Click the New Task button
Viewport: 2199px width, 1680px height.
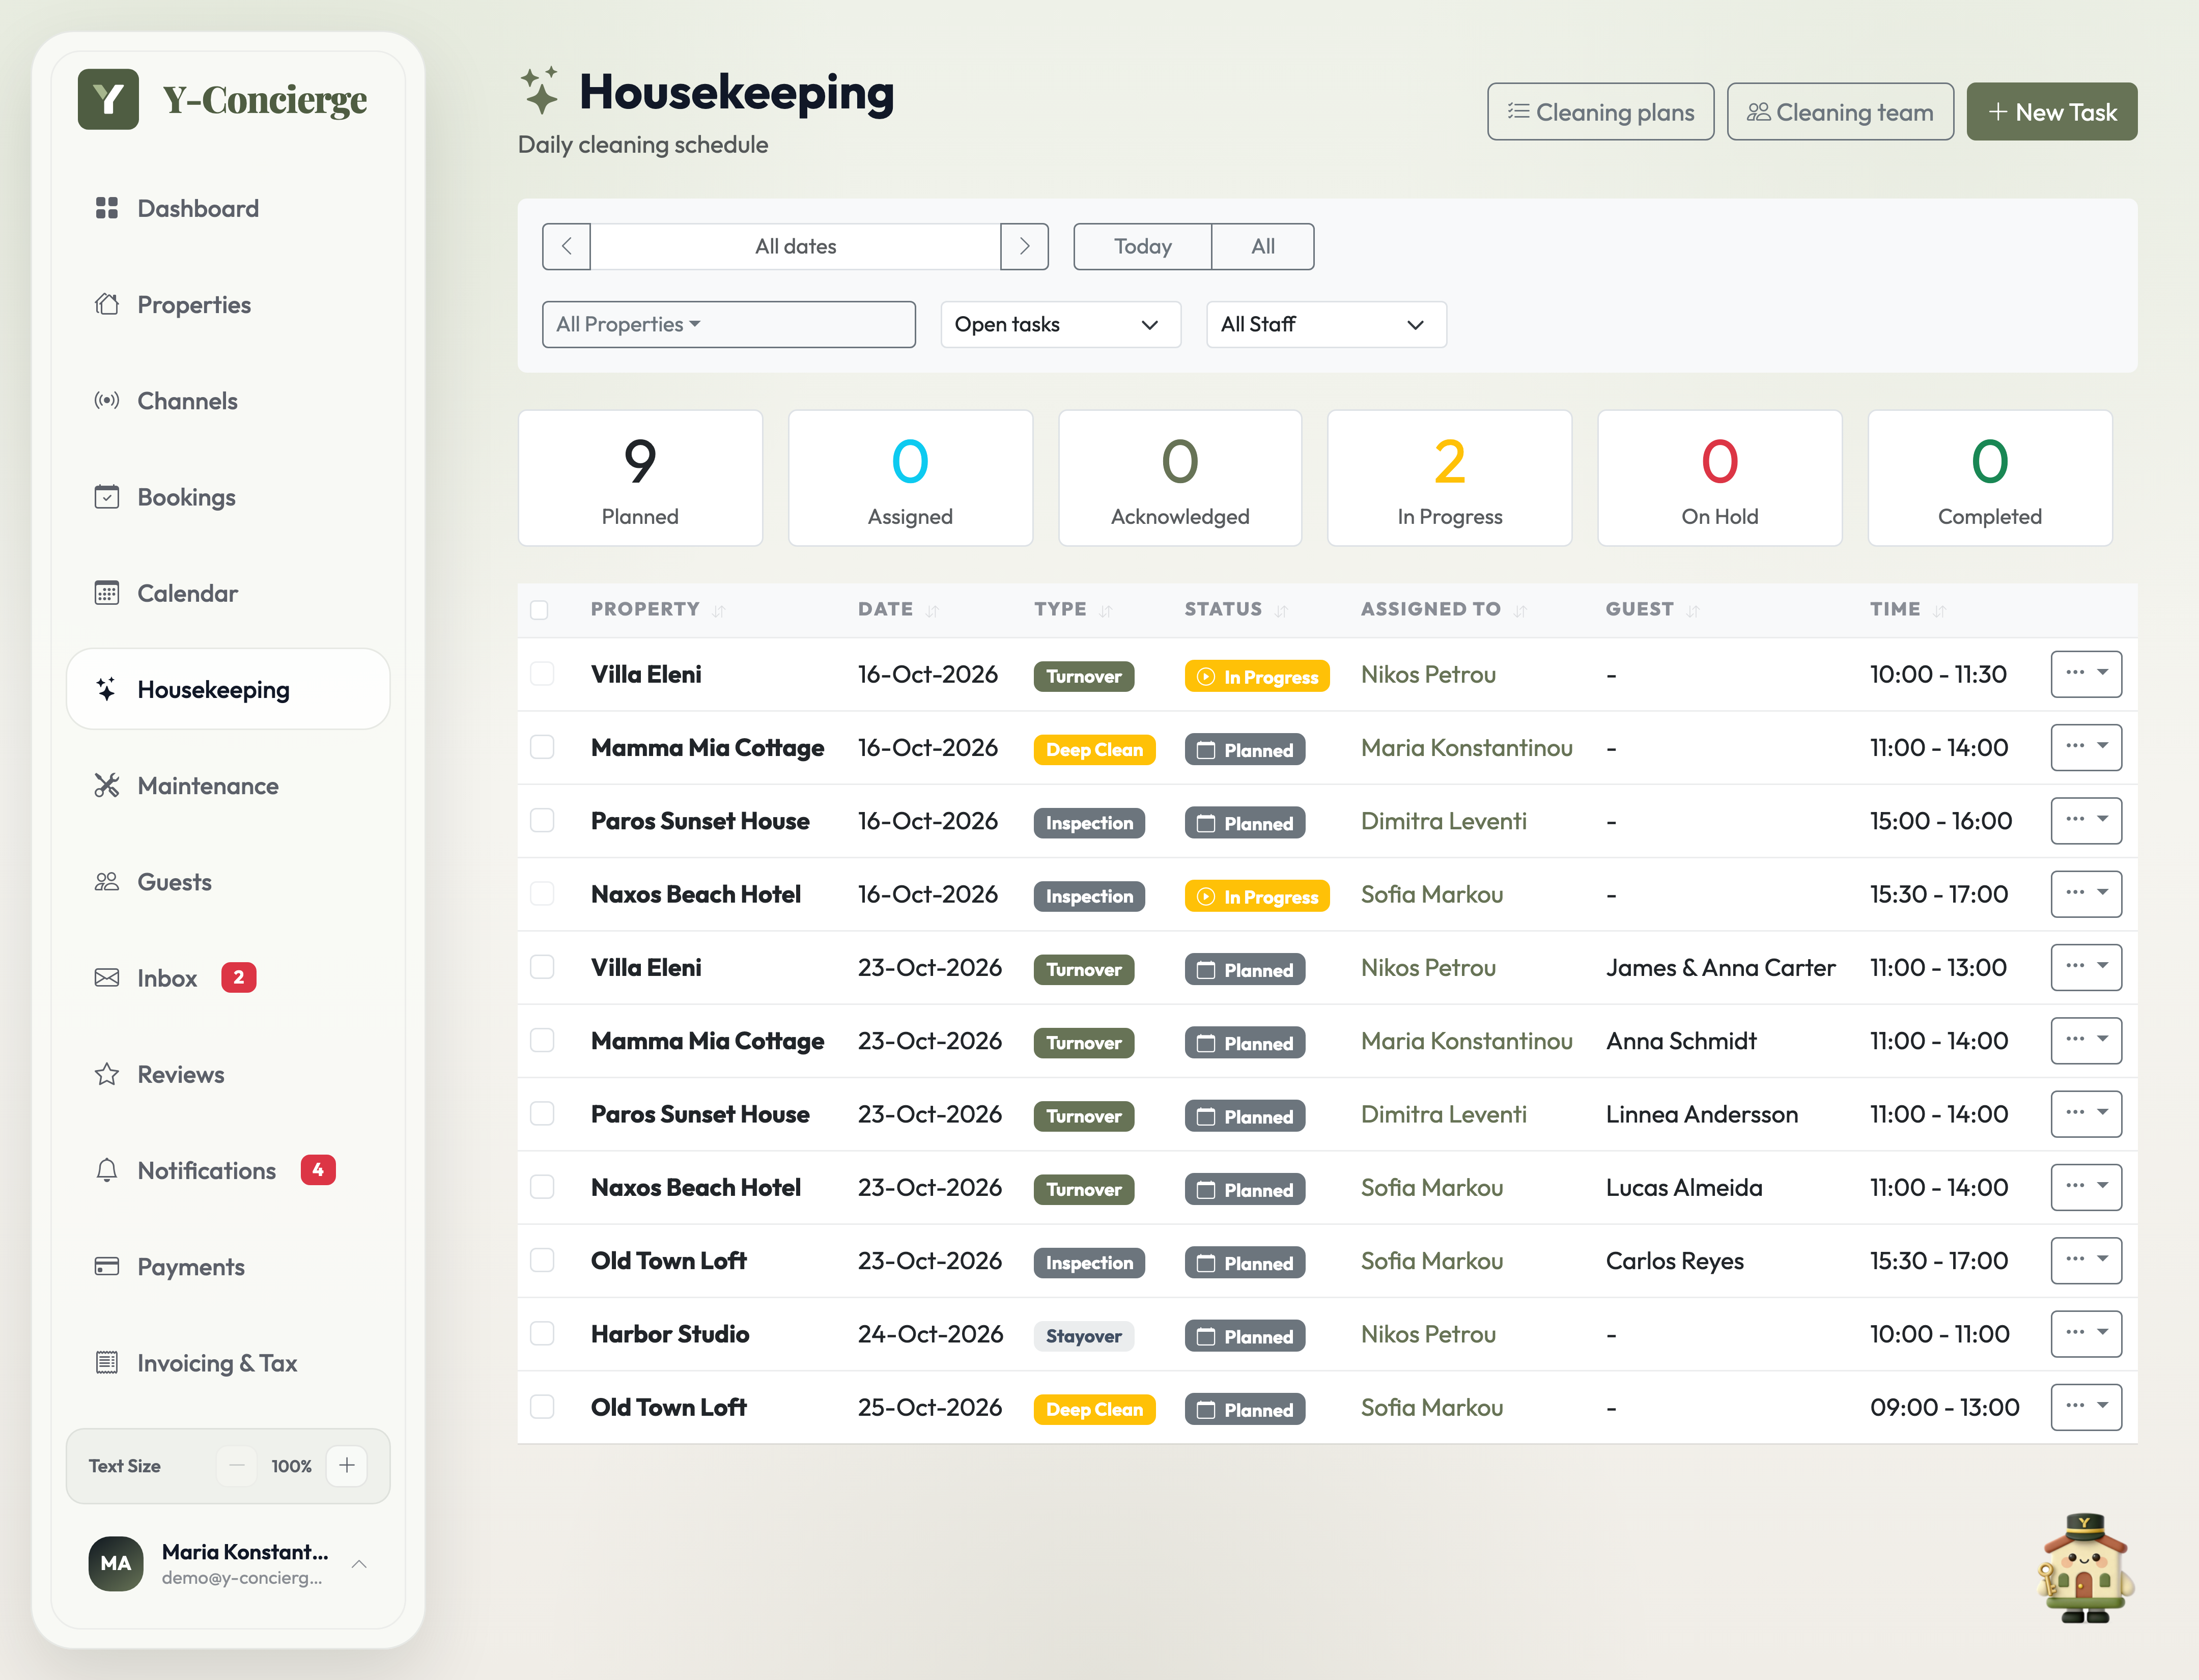click(x=2051, y=112)
